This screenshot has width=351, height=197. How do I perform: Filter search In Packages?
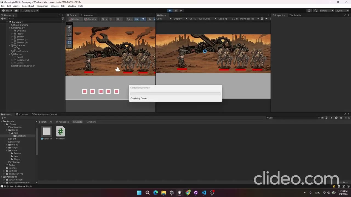click(x=62, y=122)
